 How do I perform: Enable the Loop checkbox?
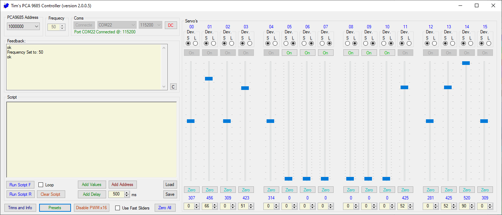[x=41, y=185]
